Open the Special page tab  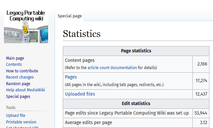(x=70, y=16)
